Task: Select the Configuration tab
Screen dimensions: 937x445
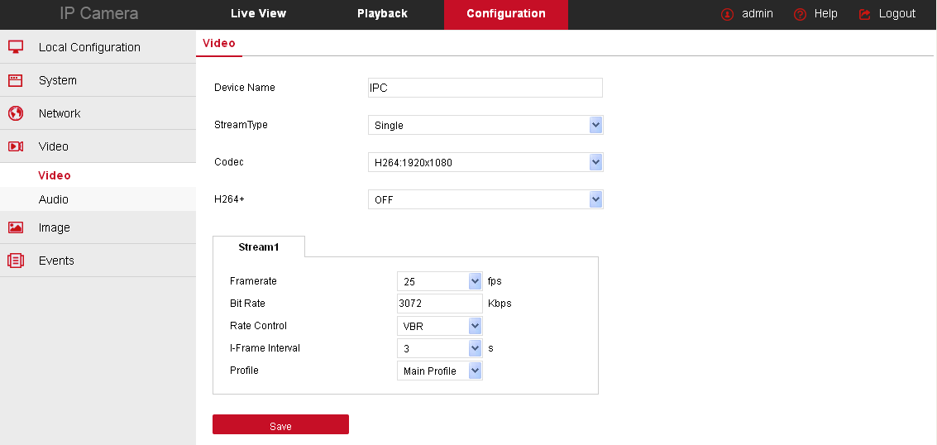Action: pyautogui.click(x=506, y=14)
